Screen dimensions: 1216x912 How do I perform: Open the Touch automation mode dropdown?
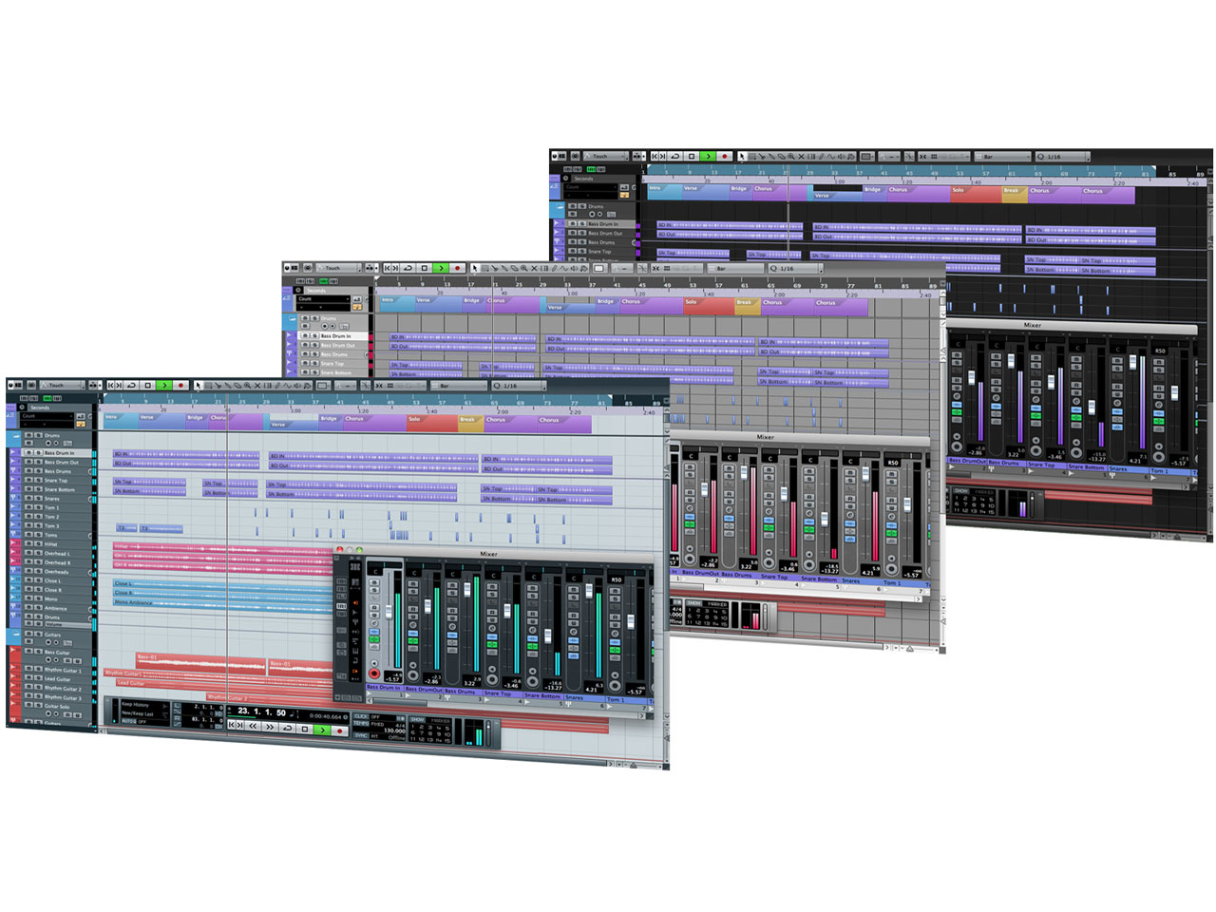[x=61, y=385]
